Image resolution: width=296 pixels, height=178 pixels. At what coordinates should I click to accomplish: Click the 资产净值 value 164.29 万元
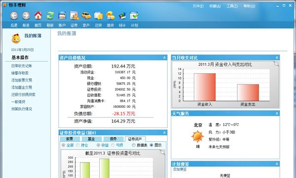point(123,121)
